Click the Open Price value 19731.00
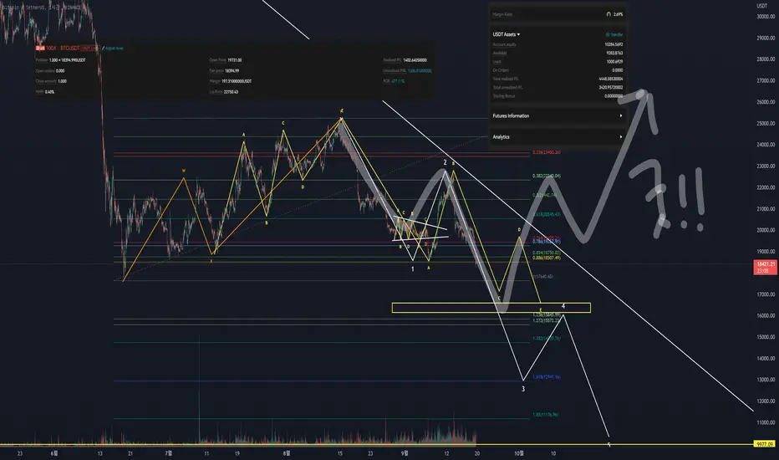 235,60
